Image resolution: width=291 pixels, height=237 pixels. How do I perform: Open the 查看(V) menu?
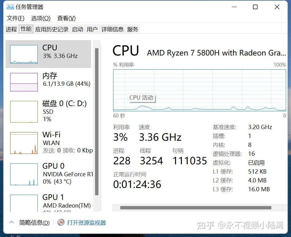click(x=67, y=18)
